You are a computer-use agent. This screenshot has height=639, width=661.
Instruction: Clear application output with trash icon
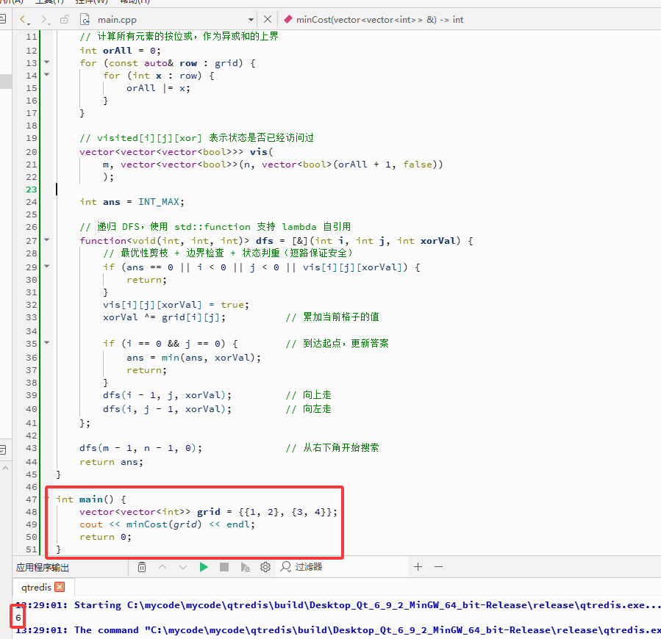coord(142,567)
